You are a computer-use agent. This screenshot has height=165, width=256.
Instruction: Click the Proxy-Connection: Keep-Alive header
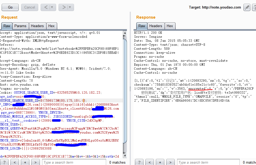[26, 77]
